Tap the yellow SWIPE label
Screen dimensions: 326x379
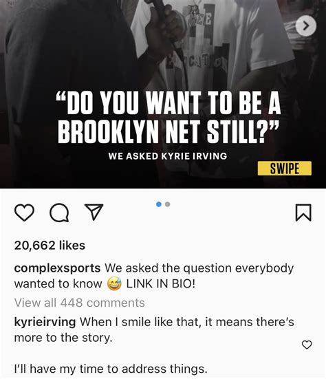(285, 169)
